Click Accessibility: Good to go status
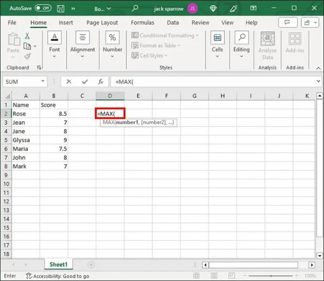This screenshot has height=281, width=324. (57, 276)
